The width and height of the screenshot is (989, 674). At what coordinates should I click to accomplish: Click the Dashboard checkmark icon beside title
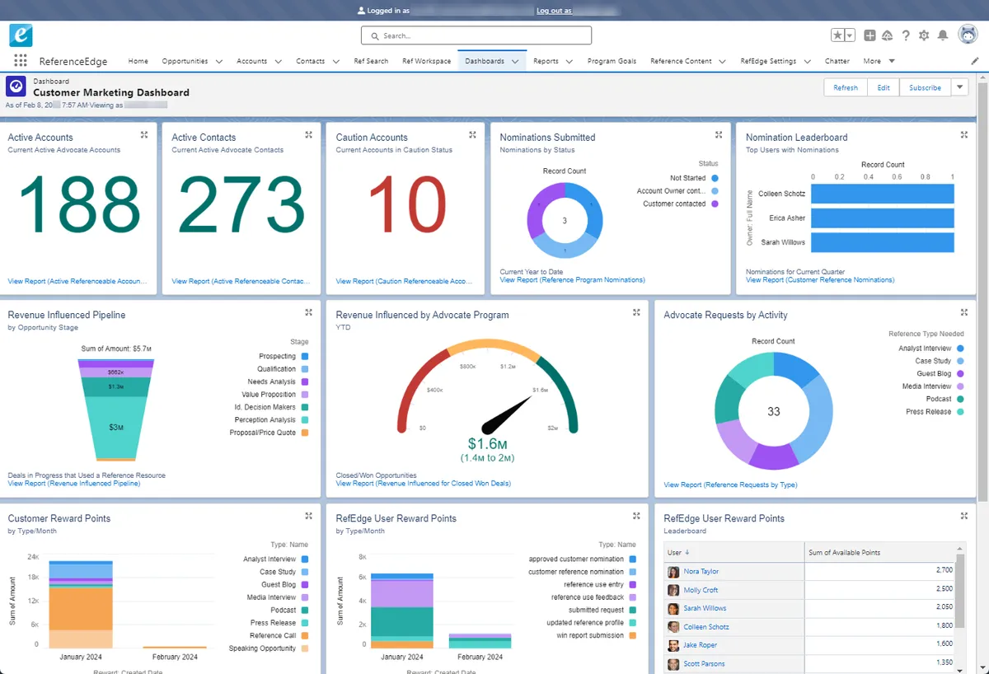click(x=16, y=87)
